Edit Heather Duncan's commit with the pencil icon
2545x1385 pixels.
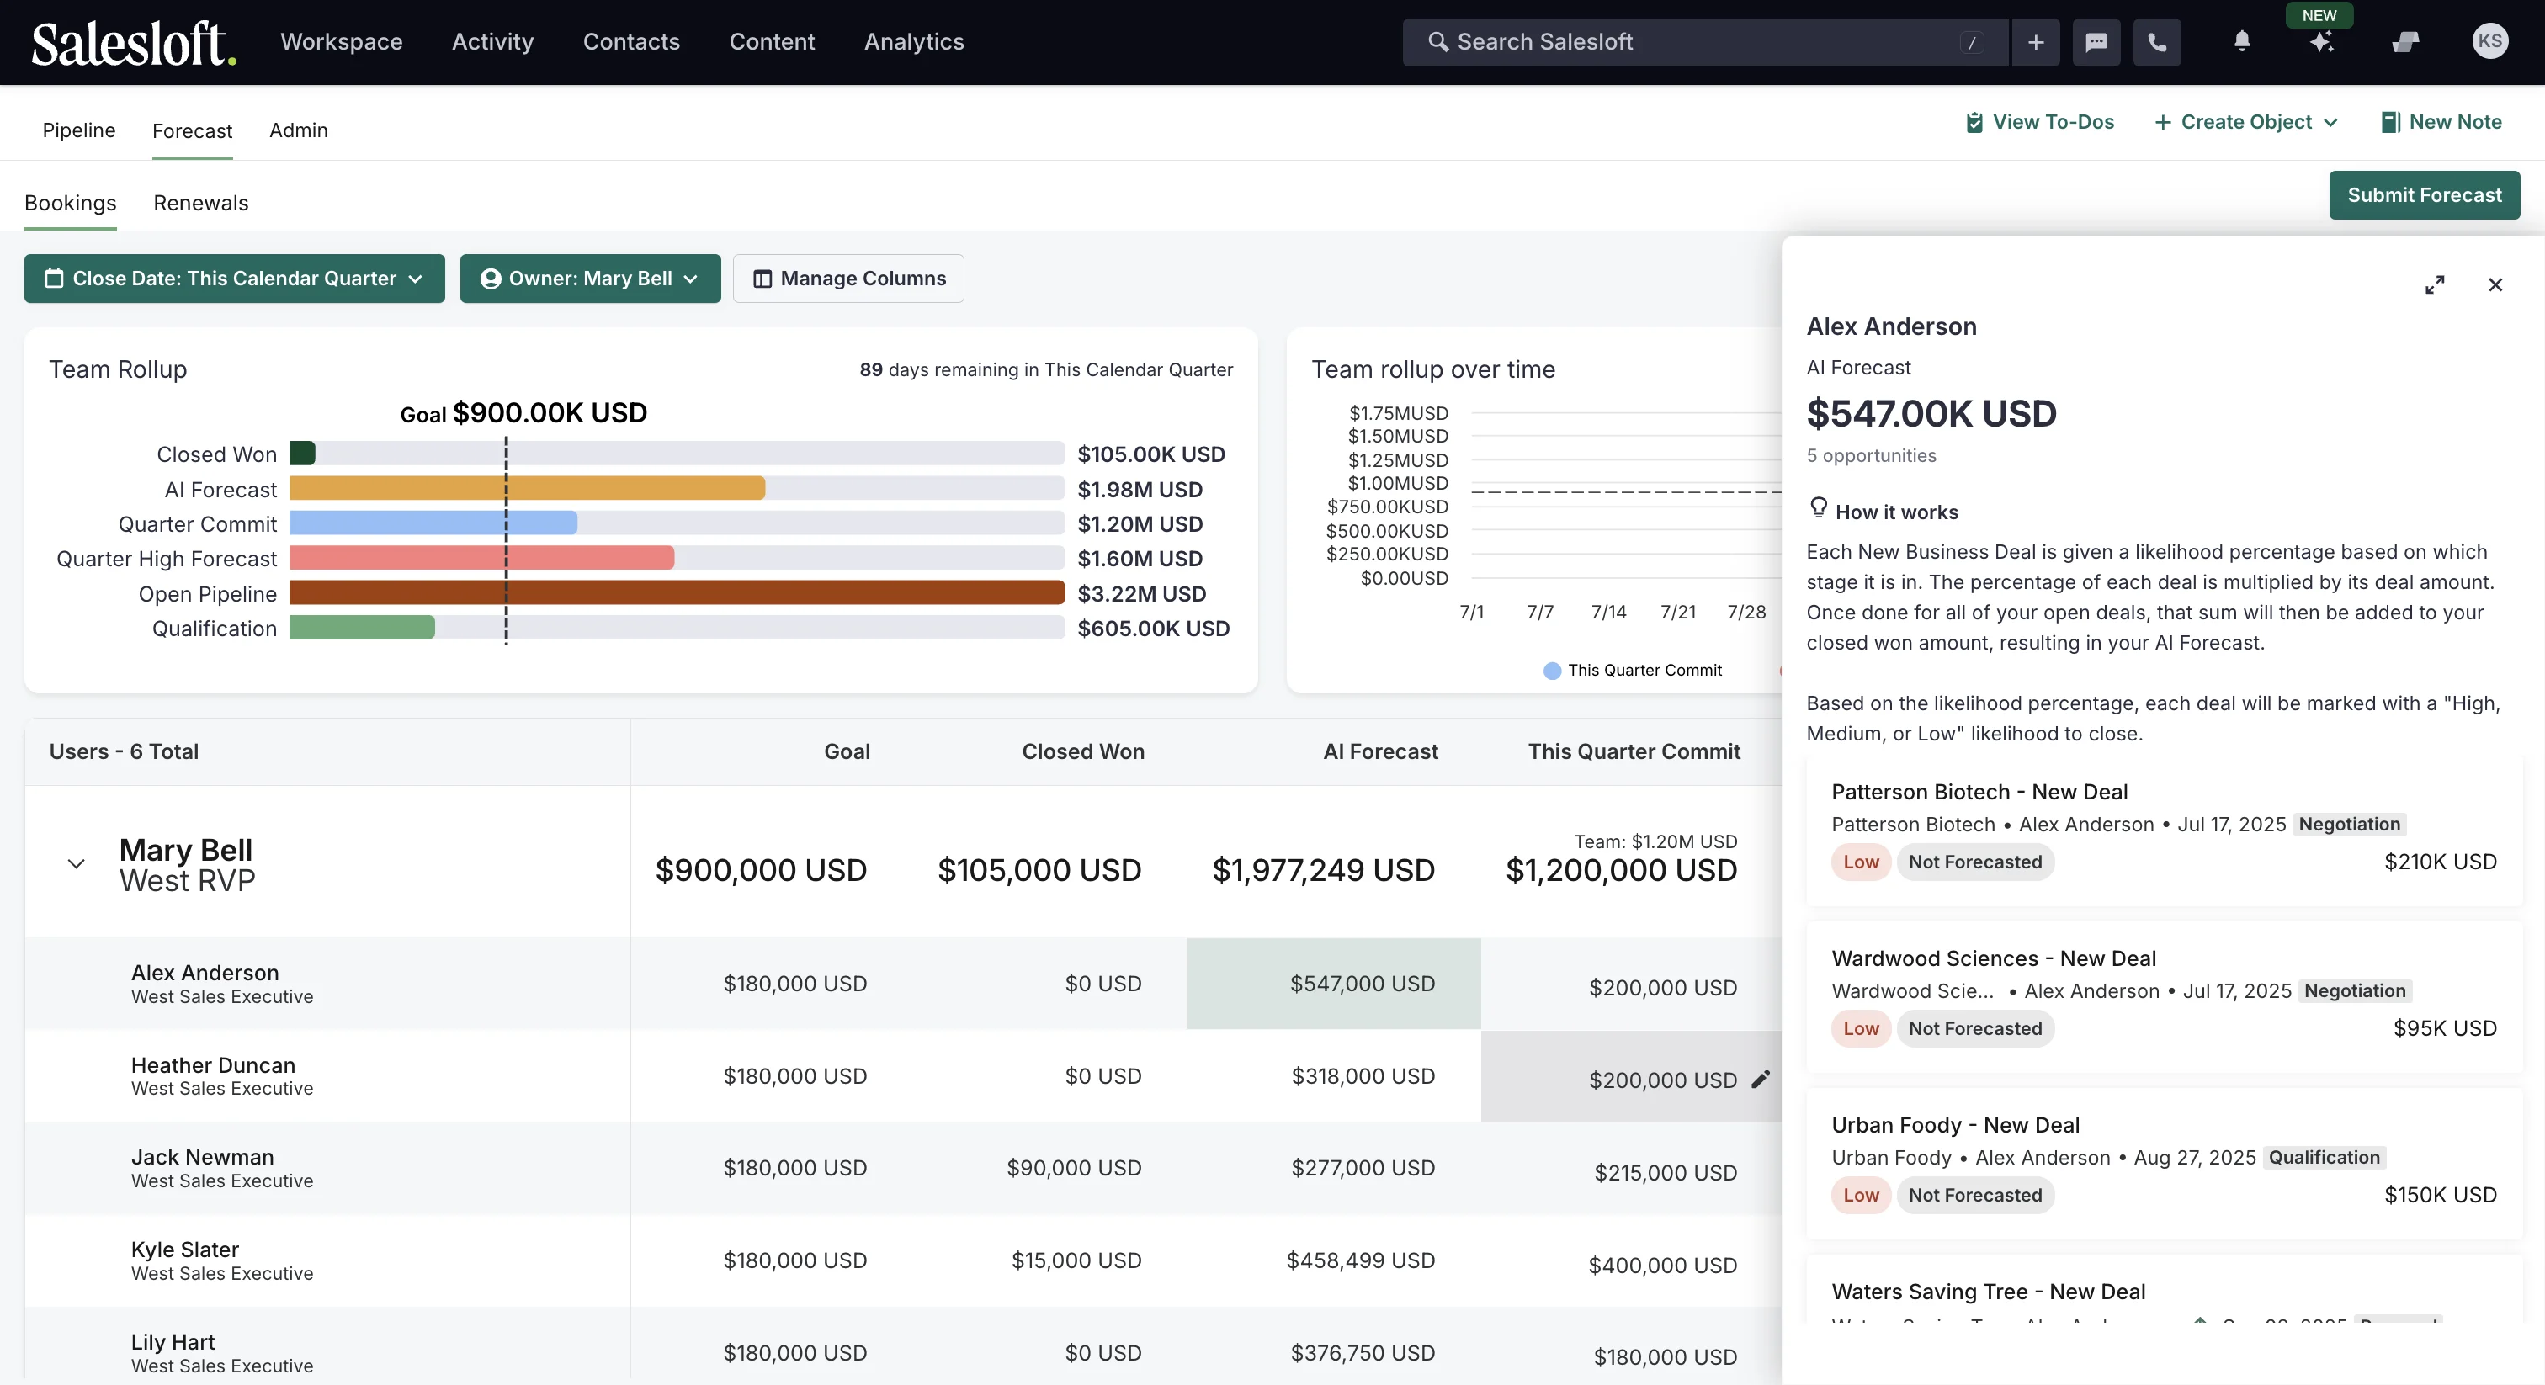(1761, 1079)
